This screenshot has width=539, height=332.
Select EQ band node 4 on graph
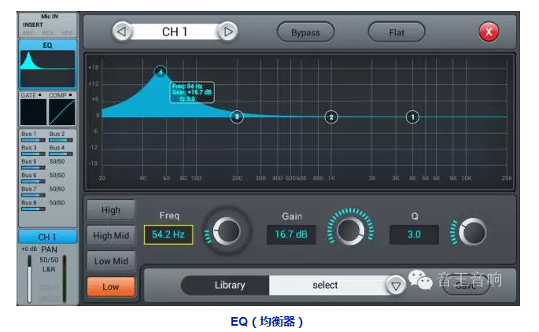160,72
